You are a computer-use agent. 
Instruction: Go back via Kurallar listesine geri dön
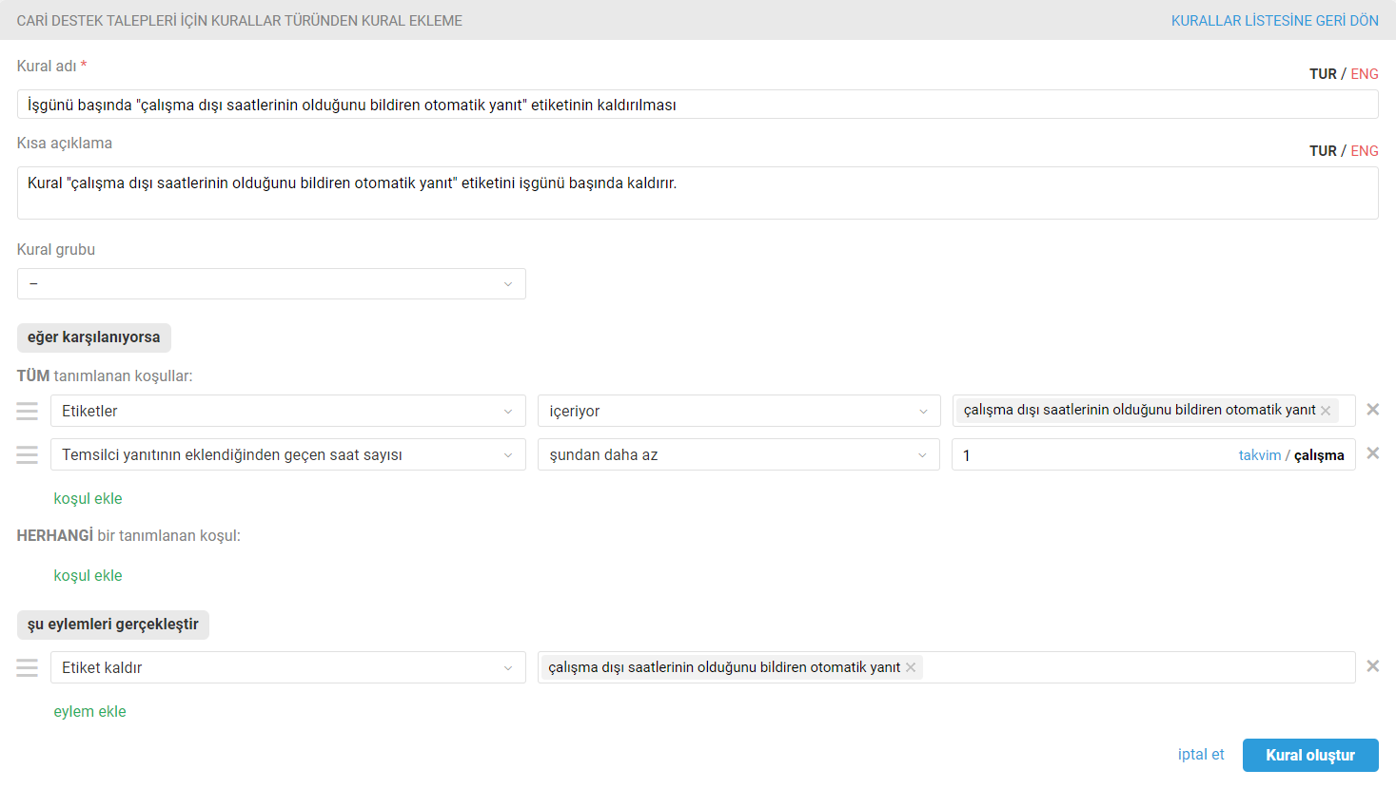point(1274,21)
